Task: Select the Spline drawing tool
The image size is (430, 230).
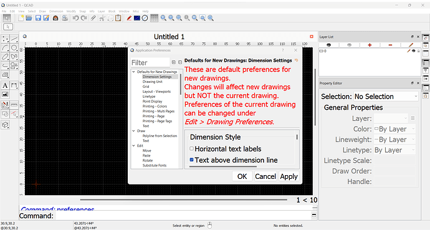Action: 14,57
